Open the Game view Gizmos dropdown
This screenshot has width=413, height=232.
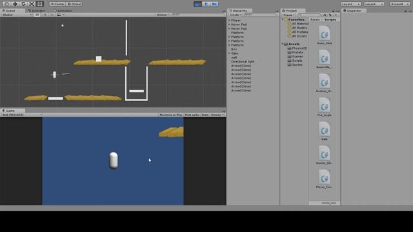click(217, 115)
